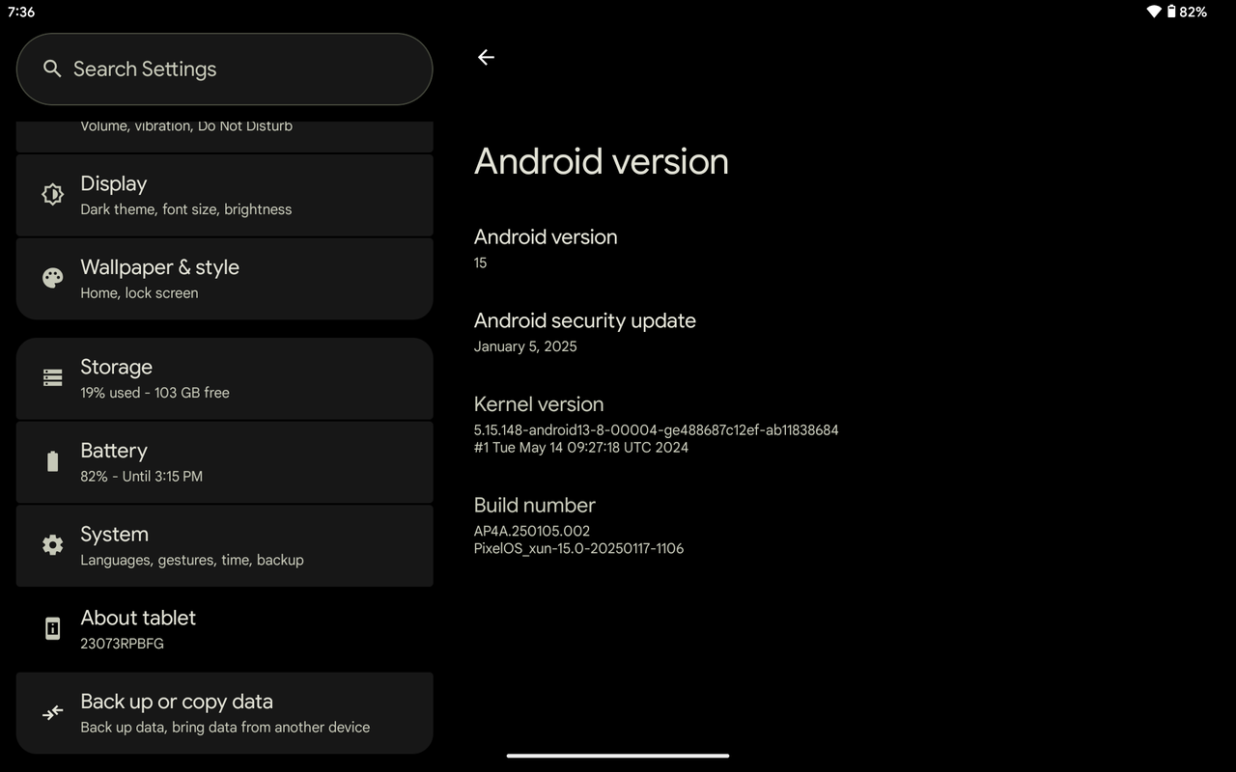Click the Back up arrows icon

[x=52, y=712]
